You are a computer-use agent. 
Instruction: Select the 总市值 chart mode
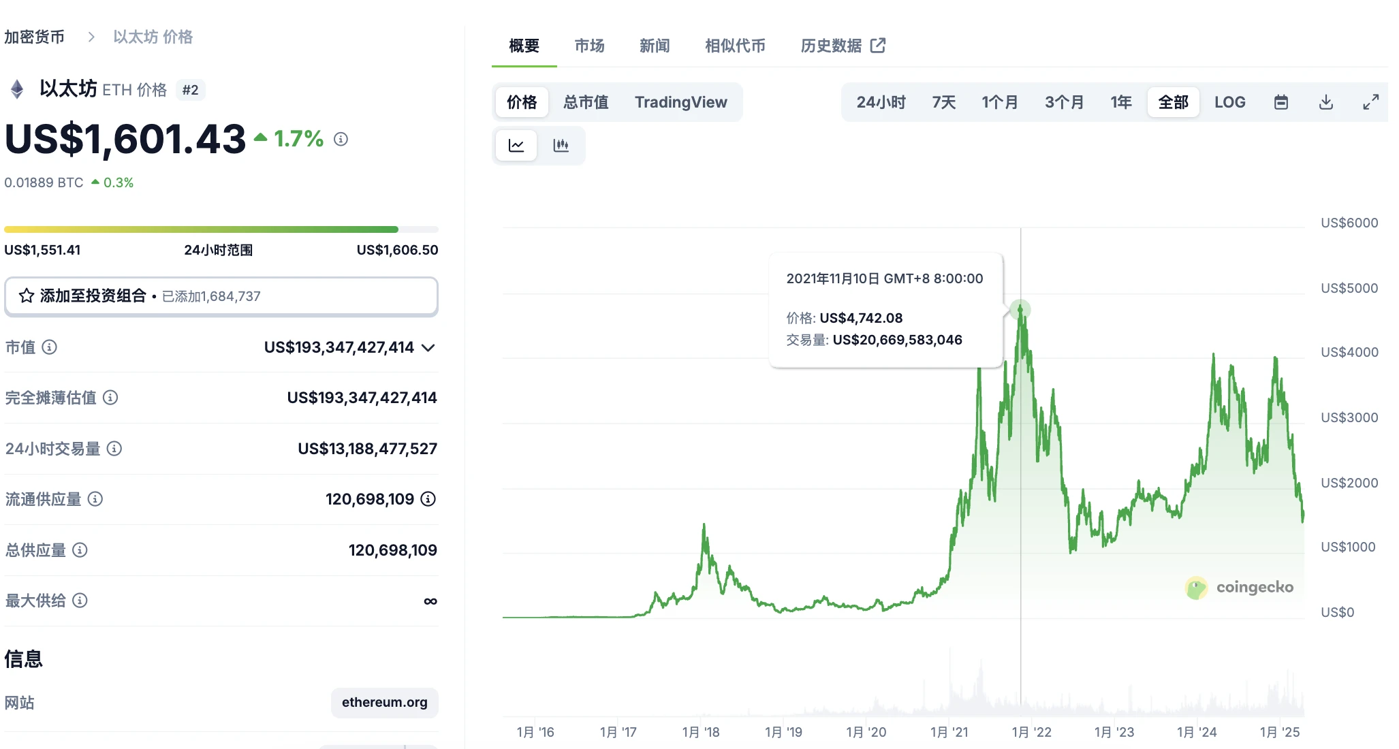coord(586,102)
